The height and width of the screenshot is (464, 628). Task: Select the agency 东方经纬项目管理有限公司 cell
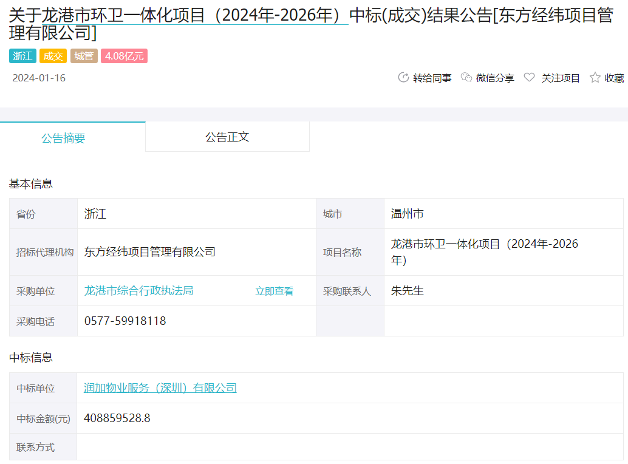pyautogui.click(x=197, y=252)
